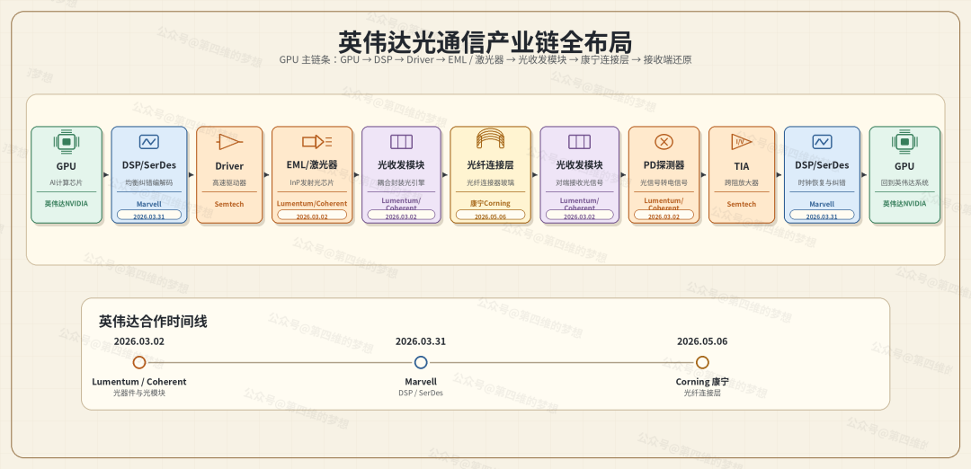Select the blue timeline circle marker for Marvell
This screenshot has width=971, height=469.
click(421, 363)
